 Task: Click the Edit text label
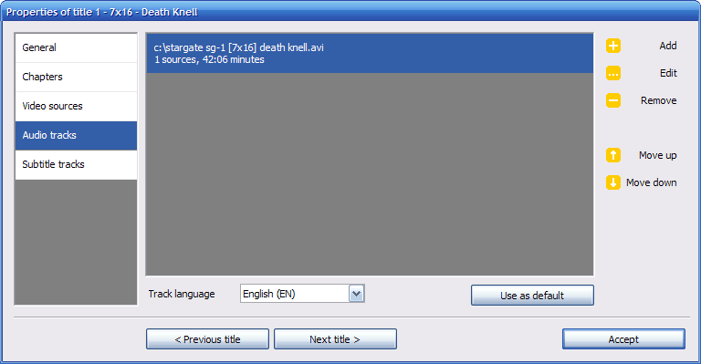(668, 73)
